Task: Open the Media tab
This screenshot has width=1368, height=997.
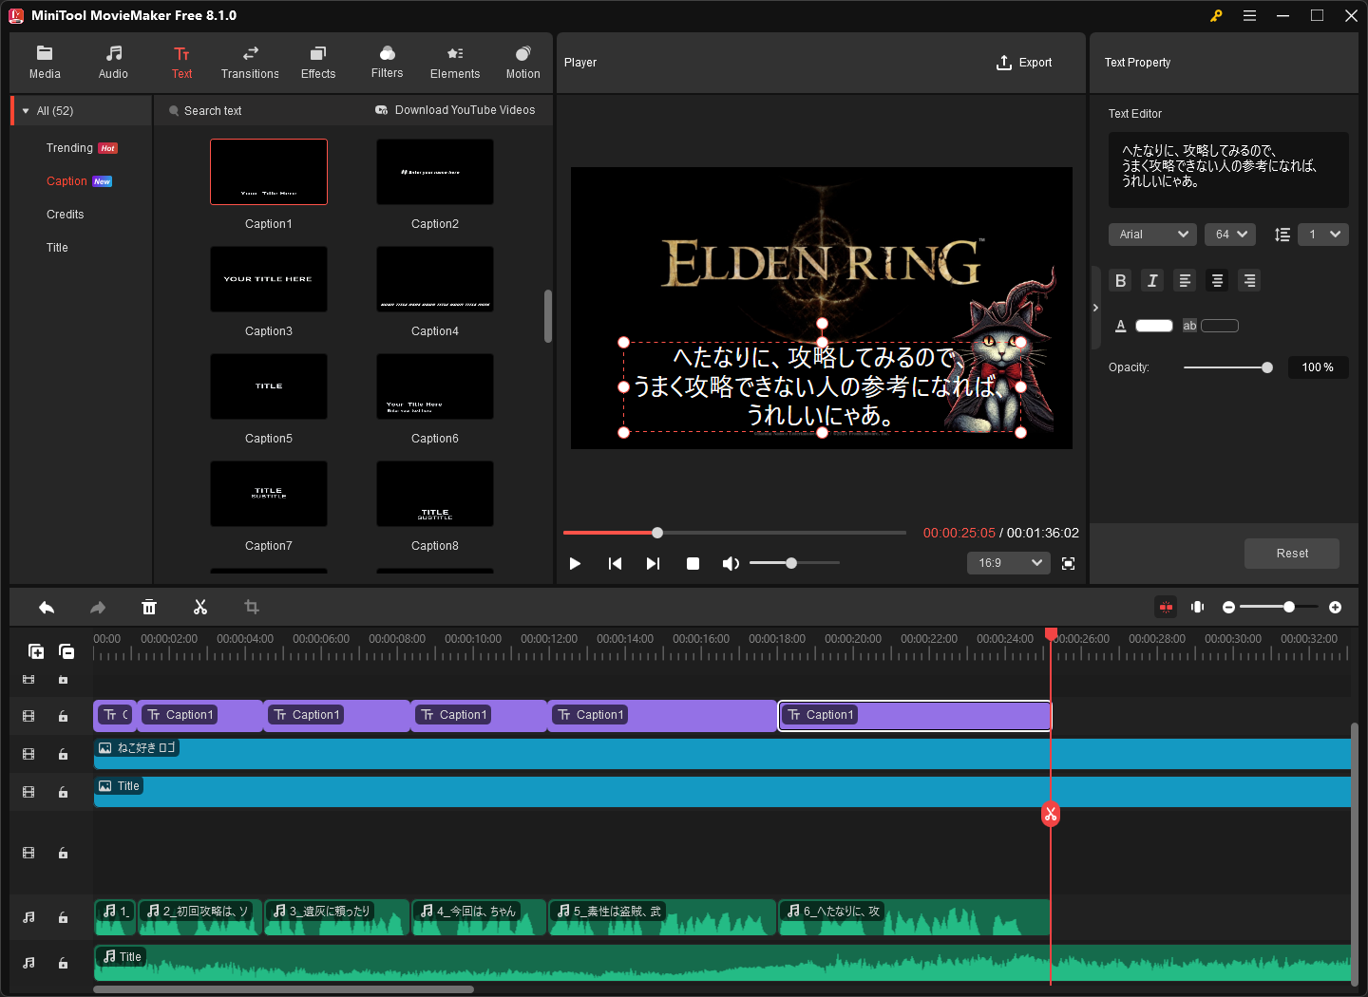Action: click(x=45, y=63)
